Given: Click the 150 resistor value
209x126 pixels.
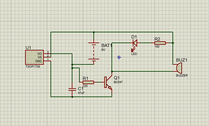Looking at the screenshot, I should click(x=157, y=47).
